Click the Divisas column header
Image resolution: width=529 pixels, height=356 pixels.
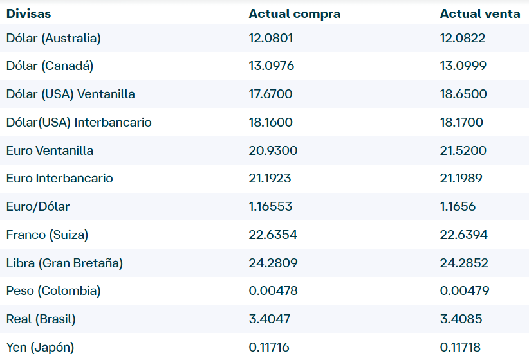(x=29, y=13)
